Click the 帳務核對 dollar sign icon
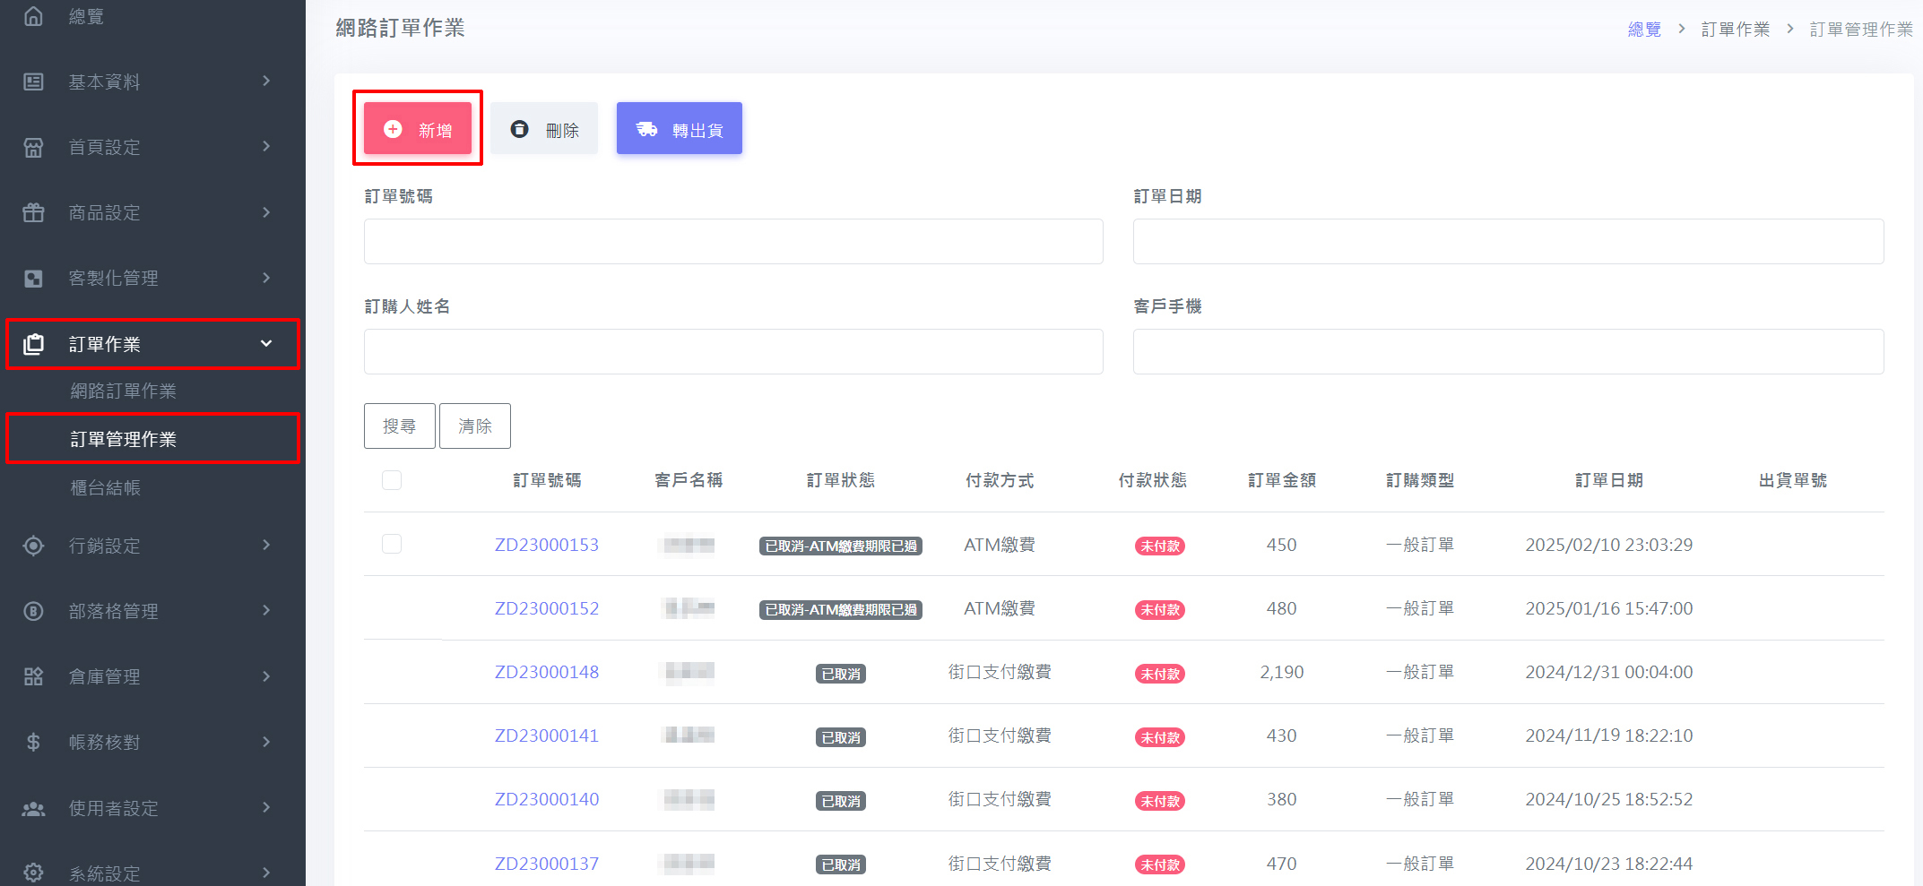 coord(33,742)
